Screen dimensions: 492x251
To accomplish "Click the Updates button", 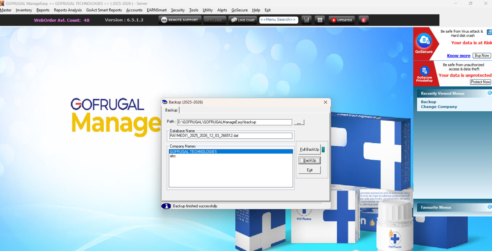I will (x=342, y=20).
